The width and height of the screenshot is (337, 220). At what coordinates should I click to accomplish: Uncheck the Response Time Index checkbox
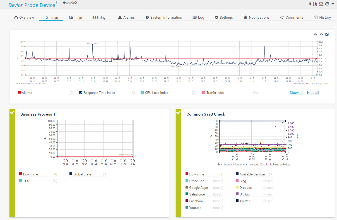pos(81,93)
